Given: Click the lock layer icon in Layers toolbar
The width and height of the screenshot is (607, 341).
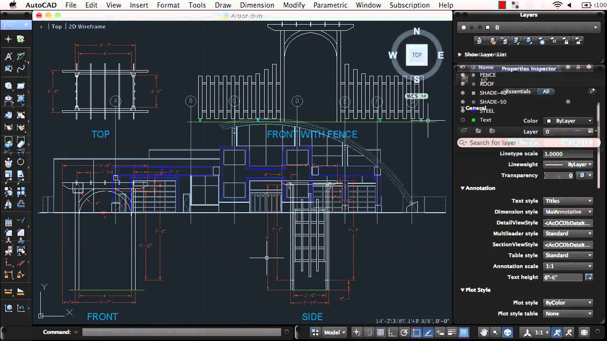Looking at the screenshot, I should pyautogui.click(x=565, y=41).
